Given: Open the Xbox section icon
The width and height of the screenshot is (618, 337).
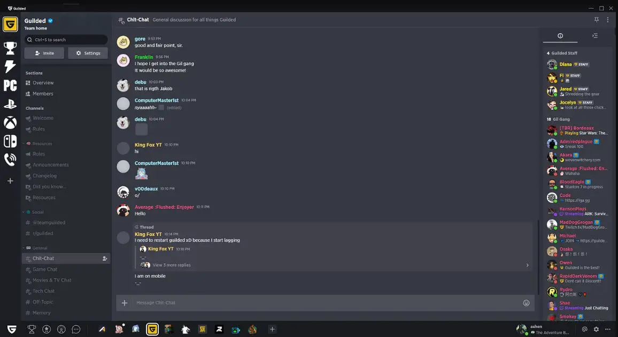Looking at the screenshot, I should point(11,122).
